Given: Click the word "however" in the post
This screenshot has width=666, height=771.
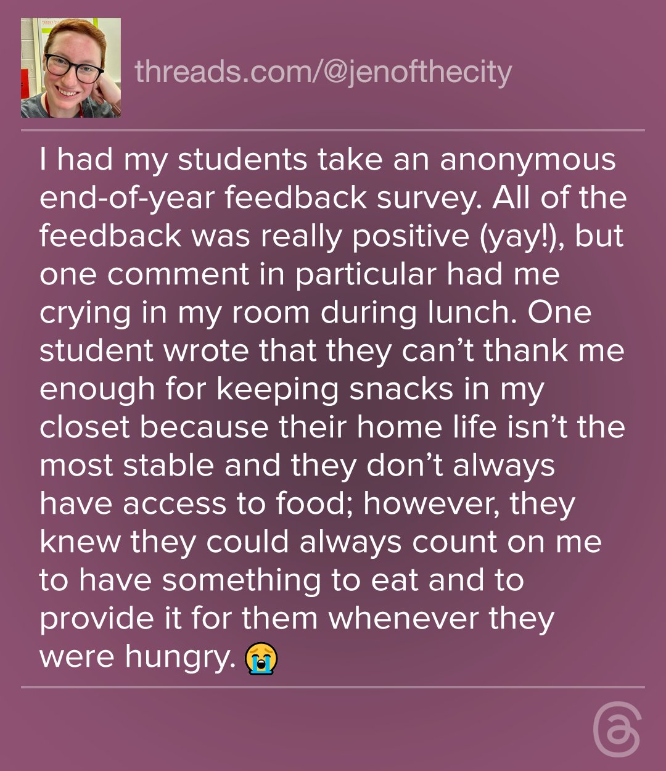Looking at the screenshot, I should (431, 503).
